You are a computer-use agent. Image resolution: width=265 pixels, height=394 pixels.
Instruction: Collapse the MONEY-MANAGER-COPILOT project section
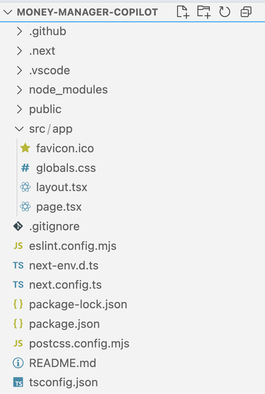tap(8, 12)
